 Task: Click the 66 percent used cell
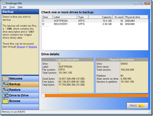[121, 24]
